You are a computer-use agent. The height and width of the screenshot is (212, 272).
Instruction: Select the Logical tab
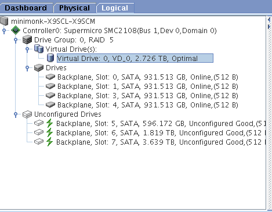pos(115,8)
